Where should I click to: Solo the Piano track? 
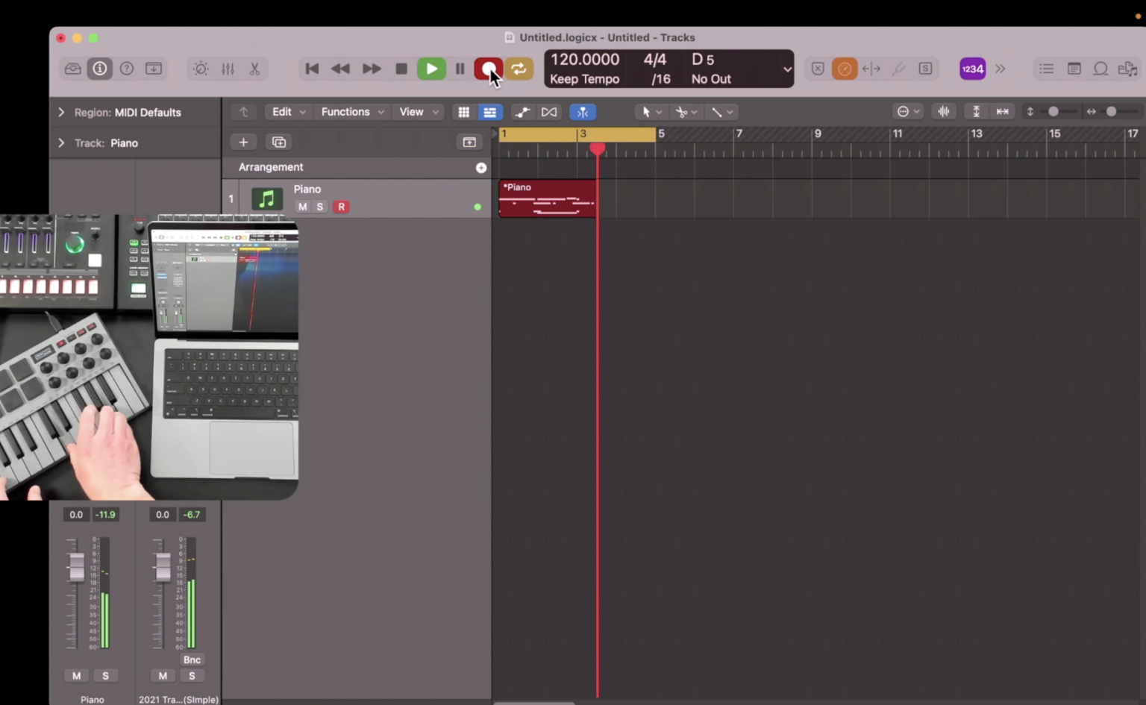(319, 207)
